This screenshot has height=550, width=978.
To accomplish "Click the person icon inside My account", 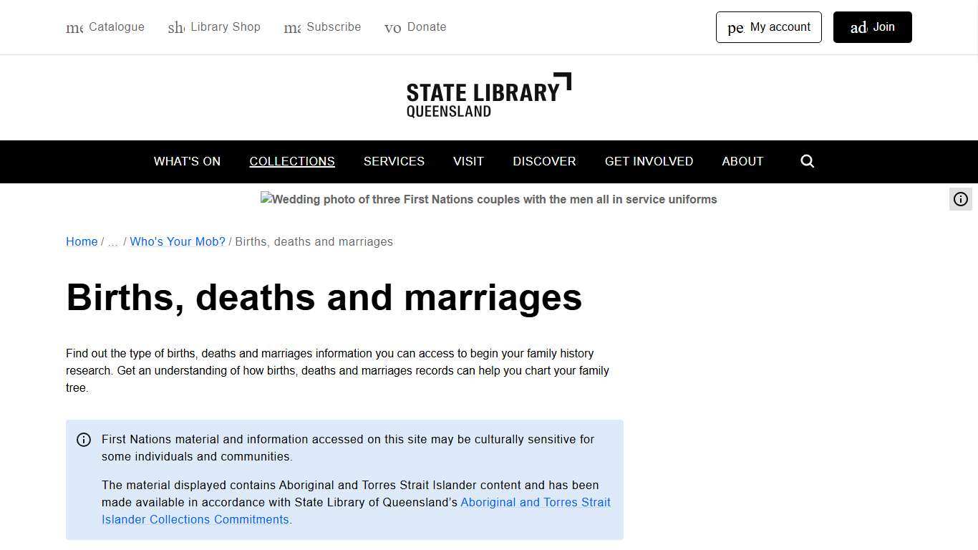I will [735, 27].
